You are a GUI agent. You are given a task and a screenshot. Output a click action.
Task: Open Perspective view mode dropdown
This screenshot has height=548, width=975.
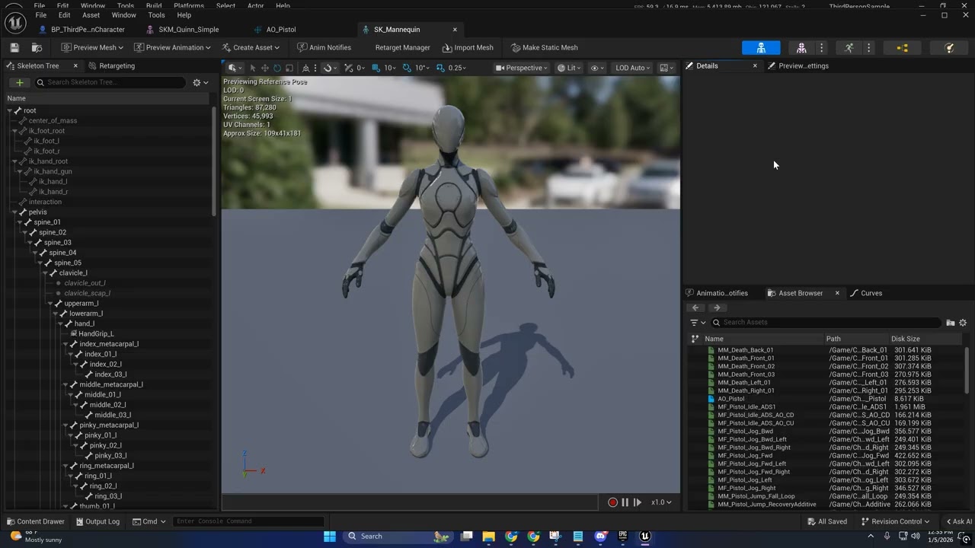[521, 68]
